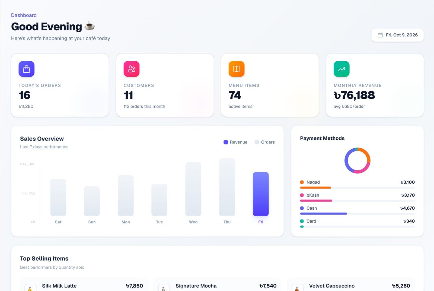Toggle the Orders legend in Sales Overview
434x291 pixels.
(264, 142)
